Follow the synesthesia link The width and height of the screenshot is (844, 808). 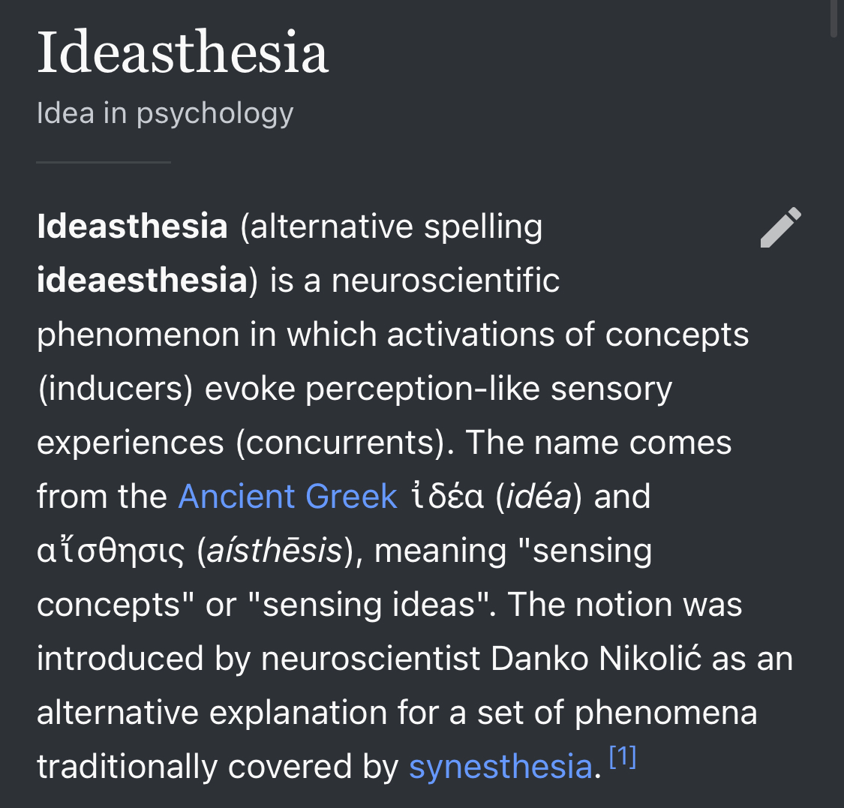coord(500,767)
